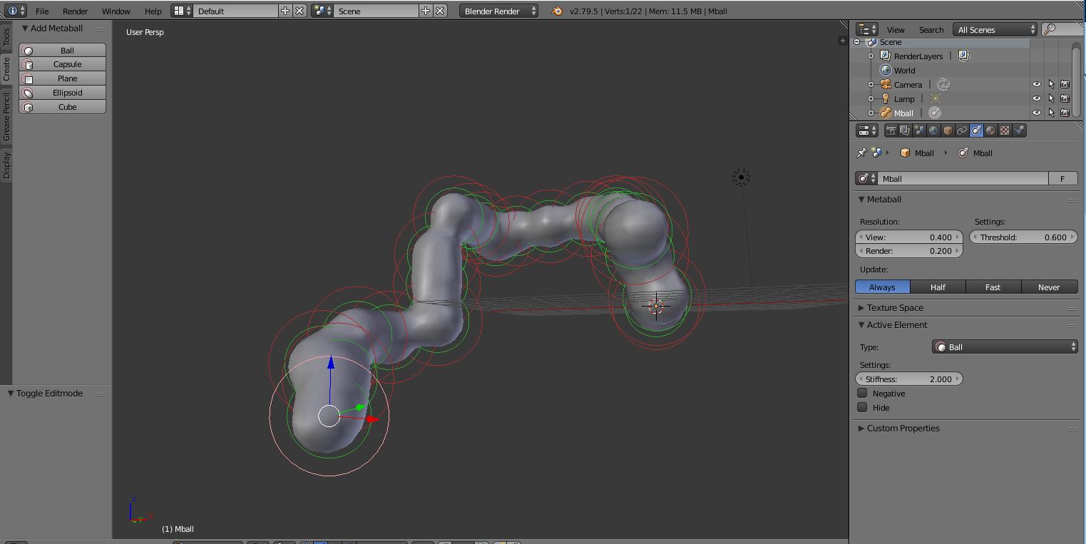Image resolution: width=1086 pixels, height=544 pixels.
Task: Expand the Mball tree item in outliner
Action: click(x=871, y=113)
